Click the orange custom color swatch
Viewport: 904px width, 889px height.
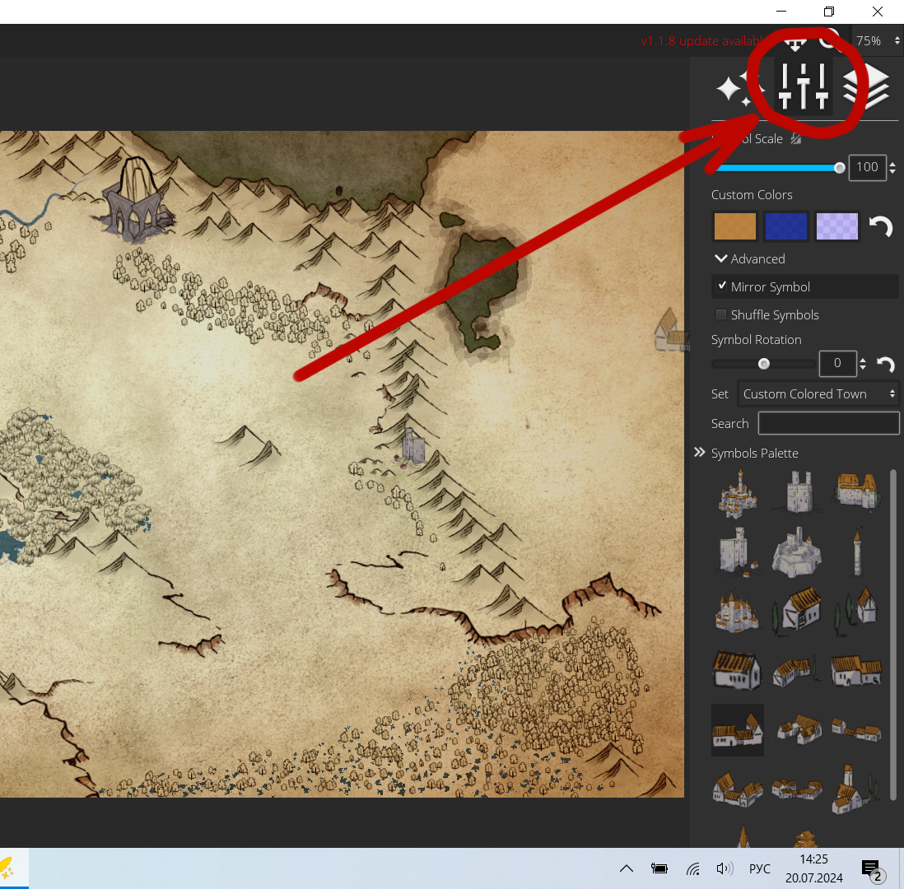click(x=735, y=226)
